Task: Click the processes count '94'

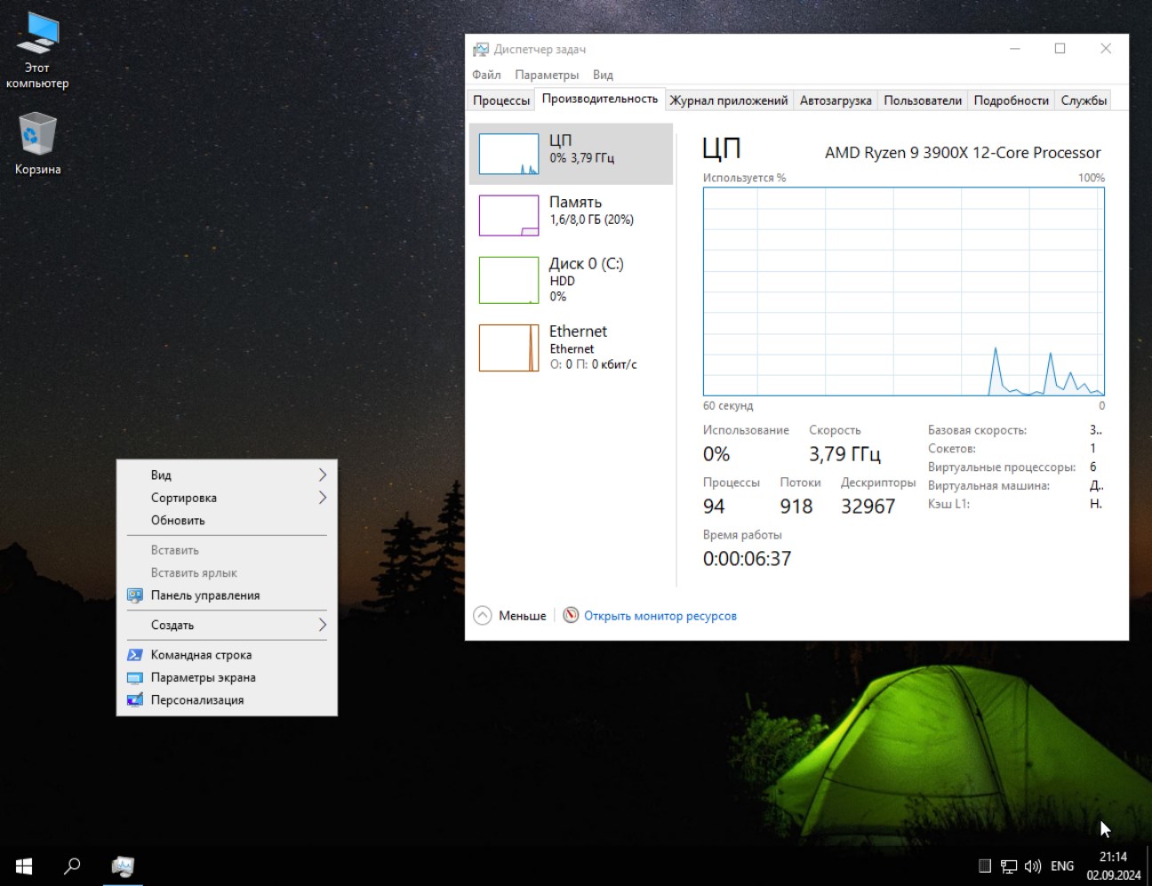Action: pos(714,507)
